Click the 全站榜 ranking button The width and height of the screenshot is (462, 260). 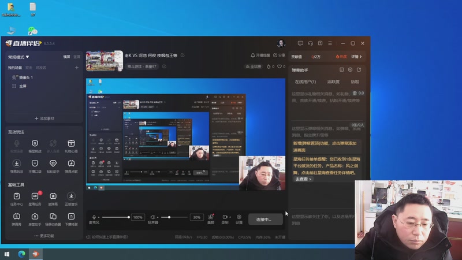pyautogui.click(x=254, y=66)
